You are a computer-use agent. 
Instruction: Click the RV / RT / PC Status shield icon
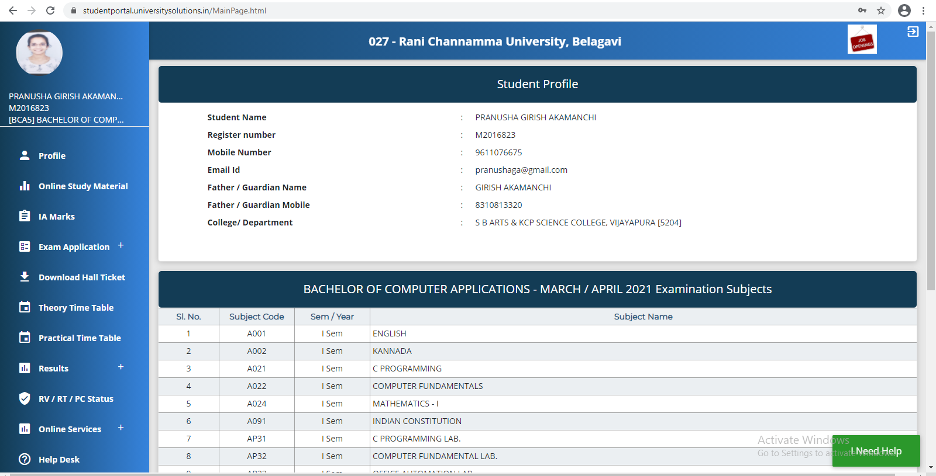[x=25, y=398]
